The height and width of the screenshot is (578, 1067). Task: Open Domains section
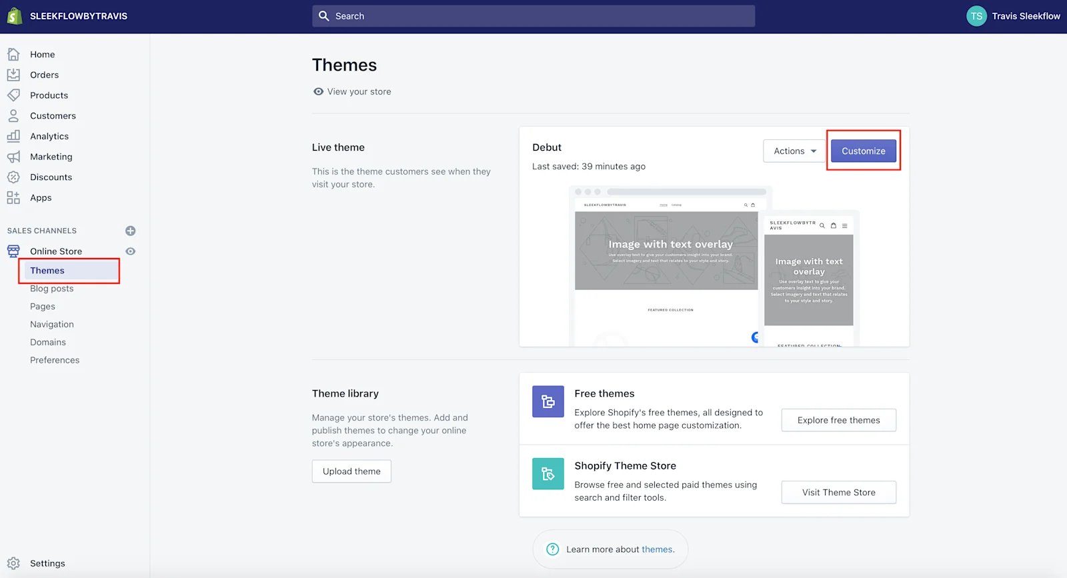point(48,342)
